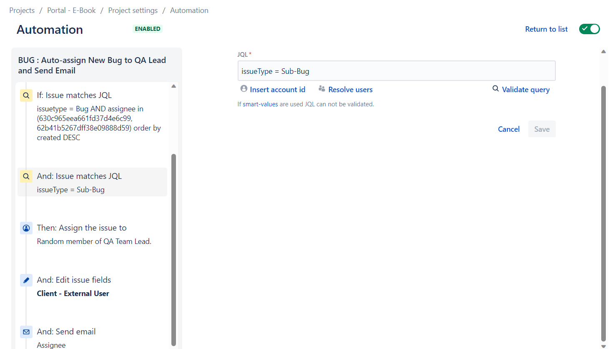Click the 'Client - External User' field text
Viewport: 610px width, 349px height.
(73, 294)
